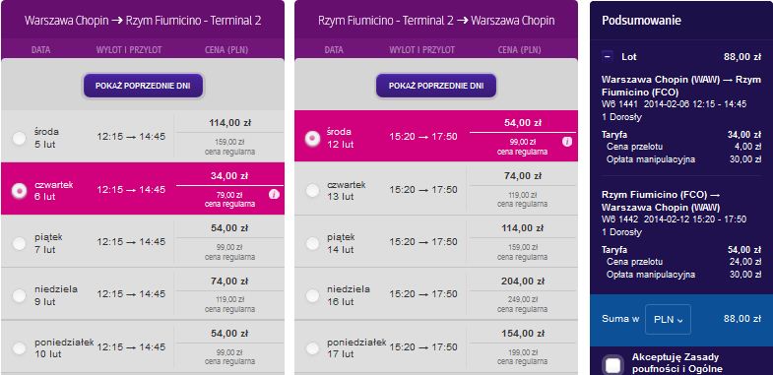773x375 pixels.
Task: Tick the Akceptuję Zasady poufności checkbox
Action: point(612,365)
